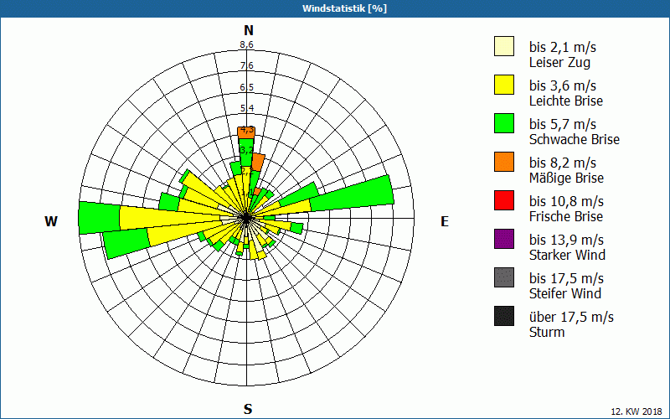Click the 'Sturm' legend label

point(547,332)
